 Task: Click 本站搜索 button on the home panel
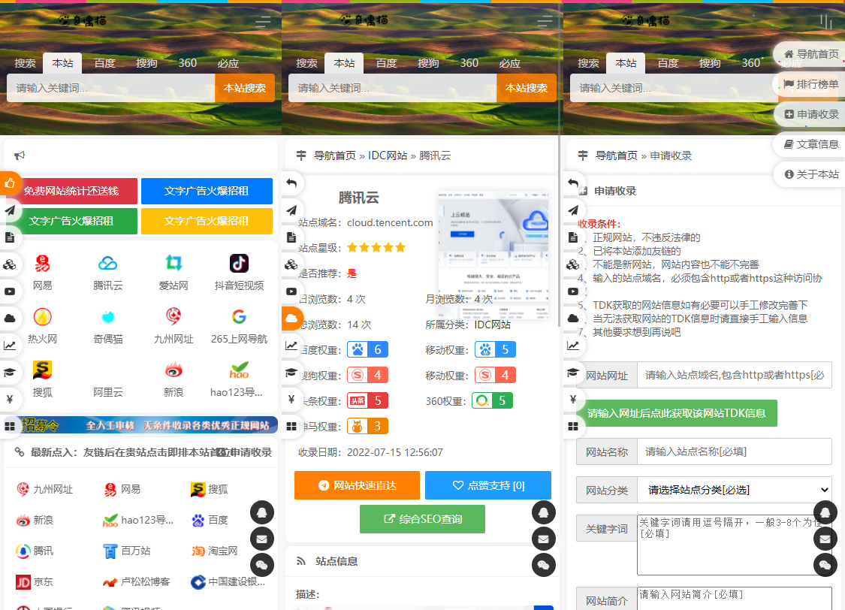coord(245,88)
